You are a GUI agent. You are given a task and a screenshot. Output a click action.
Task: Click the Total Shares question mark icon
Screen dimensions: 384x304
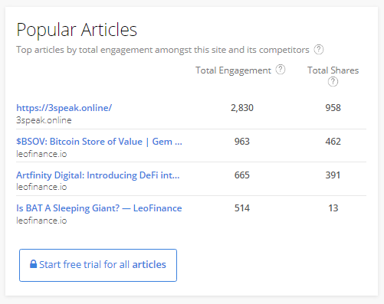tap(333, 82)
